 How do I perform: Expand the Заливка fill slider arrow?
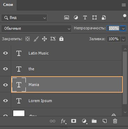click(123, 39)
